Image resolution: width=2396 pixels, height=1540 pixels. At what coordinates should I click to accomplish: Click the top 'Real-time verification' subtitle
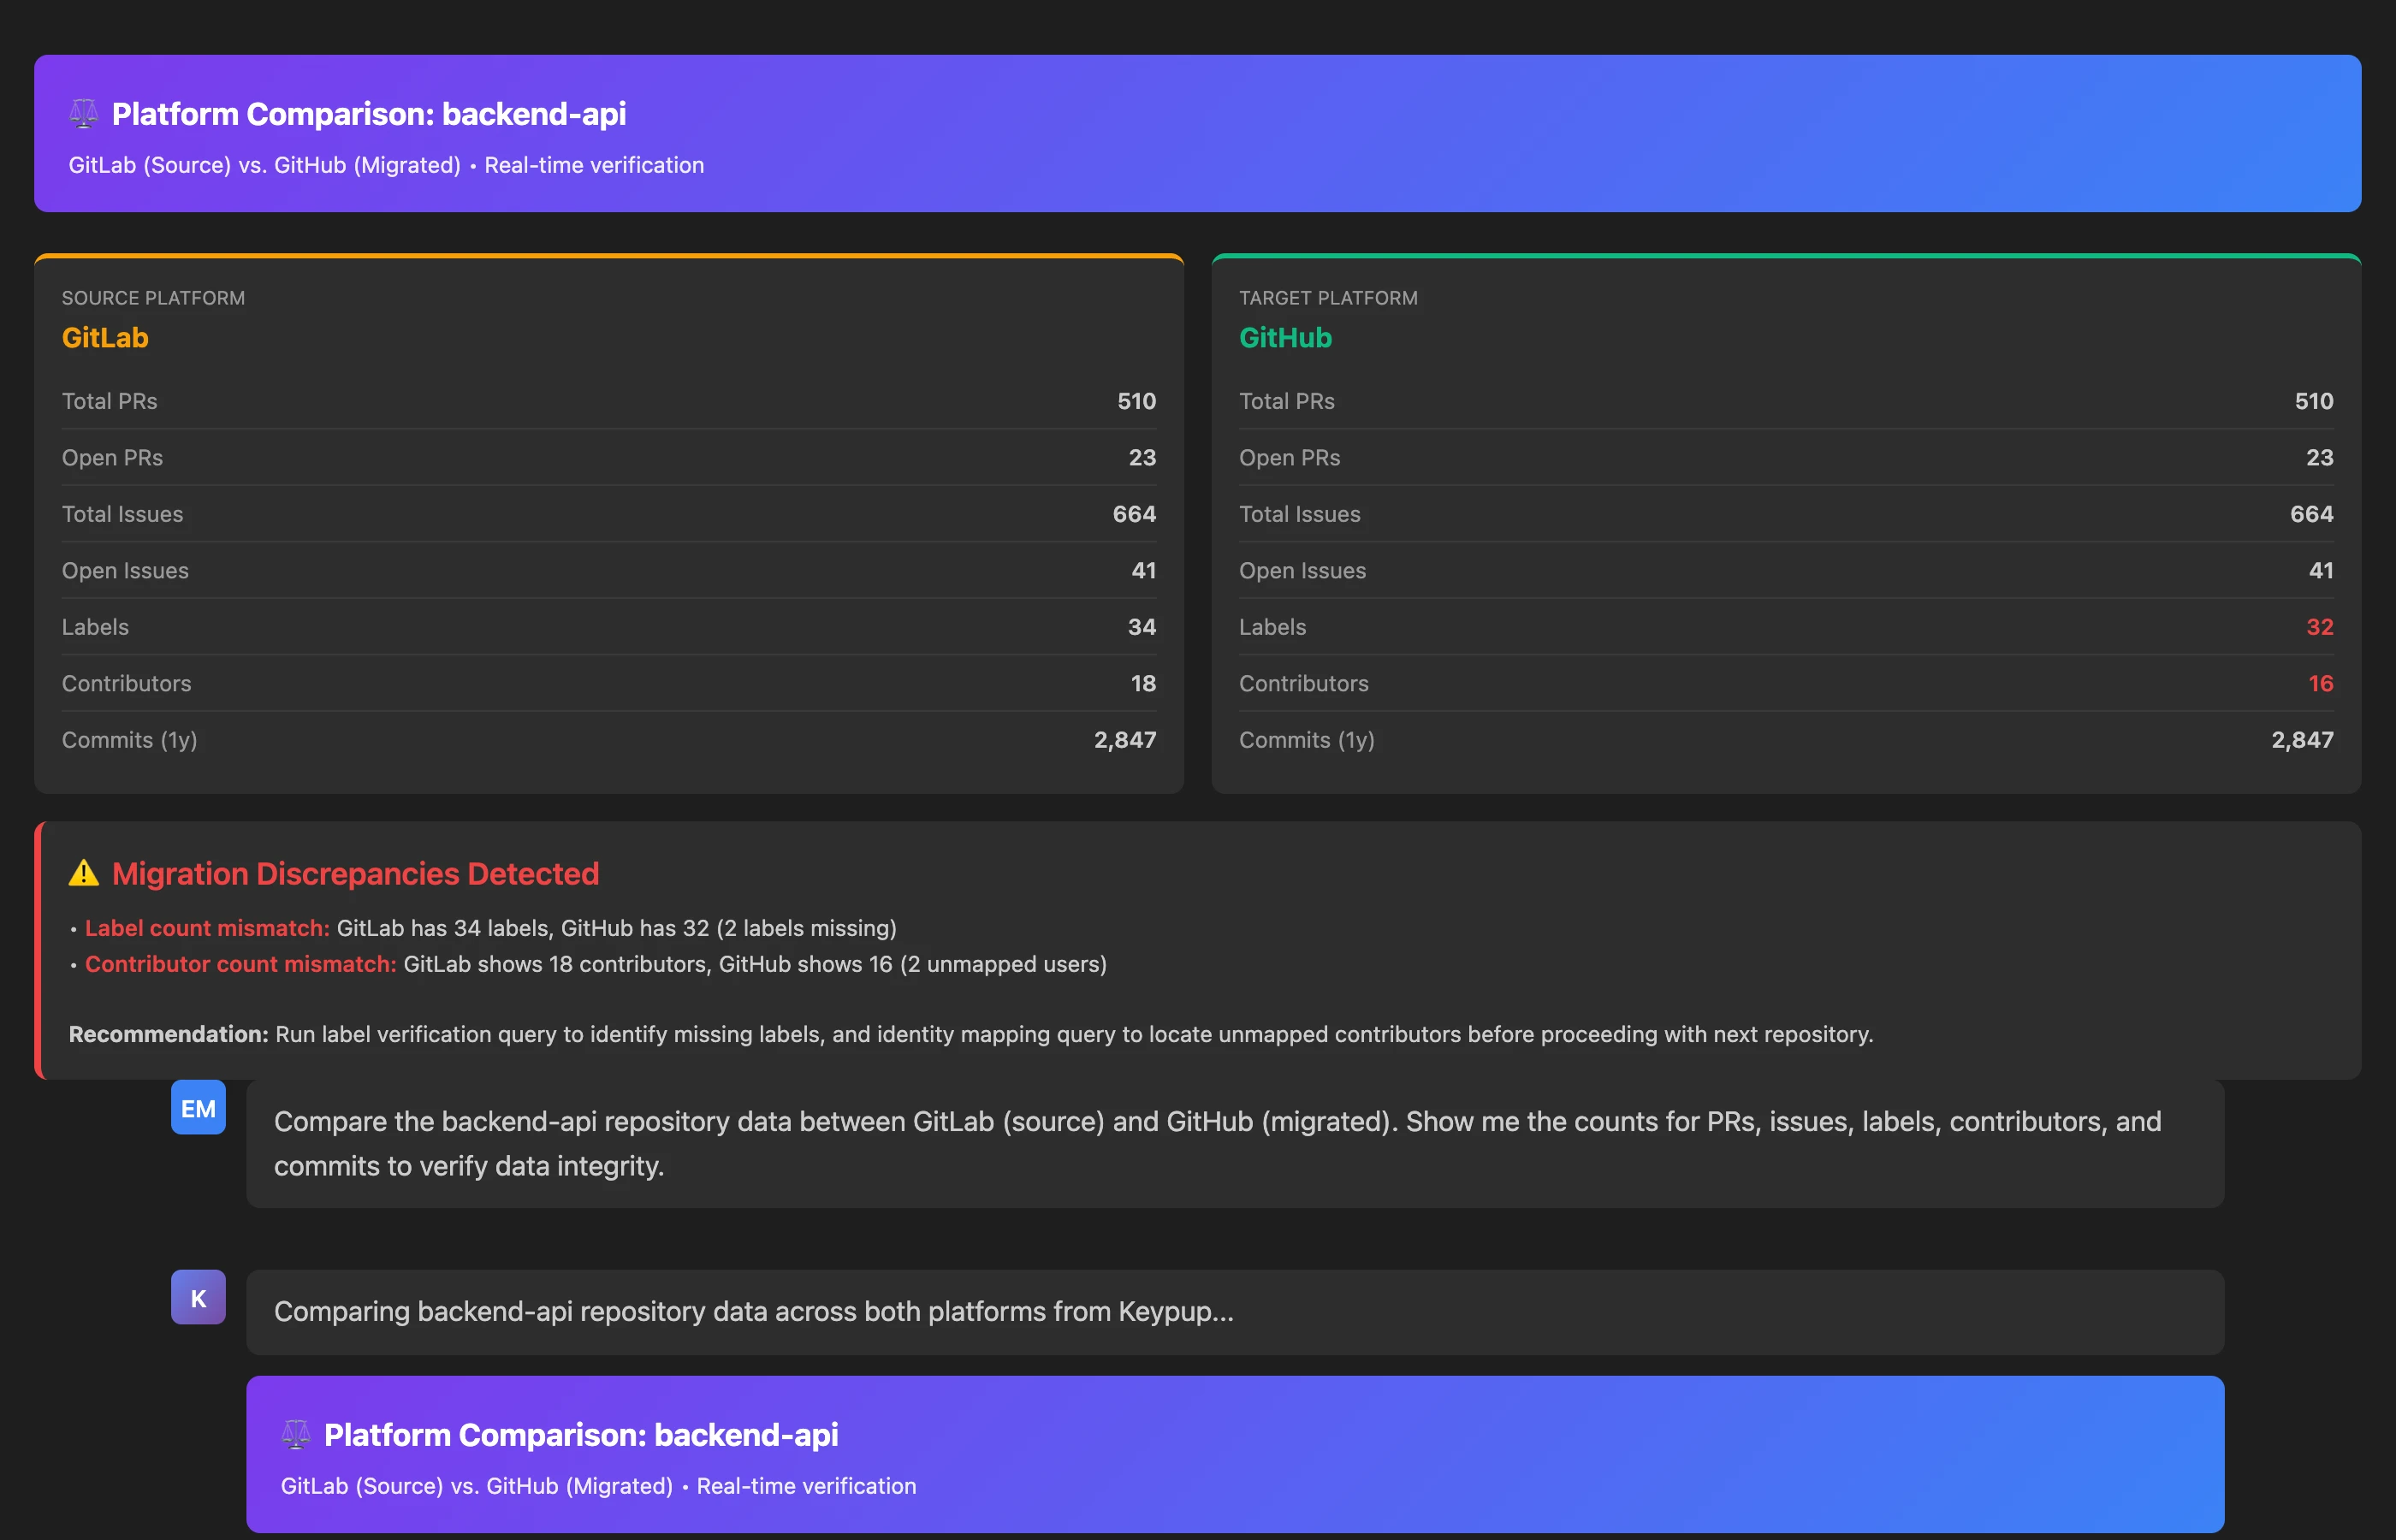pyautogui.click(x=594, y=165)
